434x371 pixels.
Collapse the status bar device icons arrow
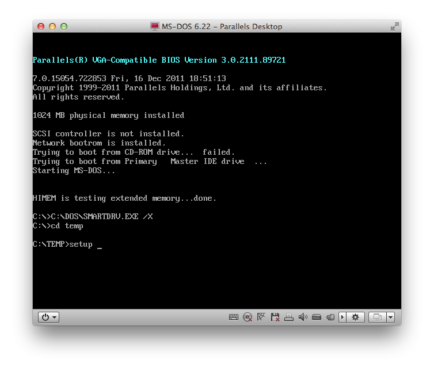point(342,317)
